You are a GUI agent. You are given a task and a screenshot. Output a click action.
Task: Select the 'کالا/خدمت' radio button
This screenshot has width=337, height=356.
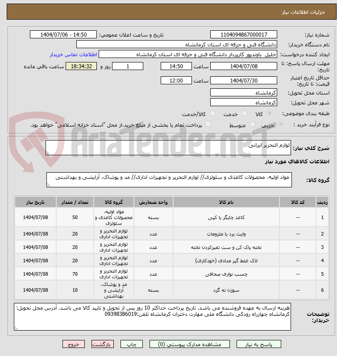tap(212, 113)
